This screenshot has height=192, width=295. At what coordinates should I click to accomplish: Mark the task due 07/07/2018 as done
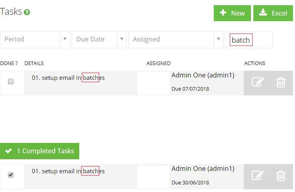pyautogui.click(x=11, y=81)
